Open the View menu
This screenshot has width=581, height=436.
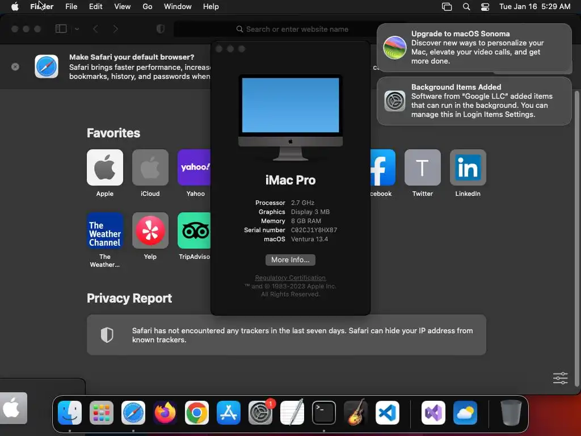(123, 7)
